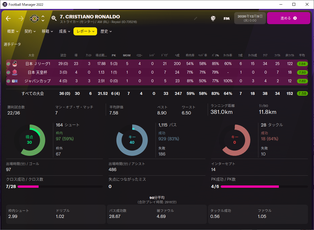This screenshot has height=230, width=314.
Task: Click the 1,115 パス stat
Action: point(167,125)
